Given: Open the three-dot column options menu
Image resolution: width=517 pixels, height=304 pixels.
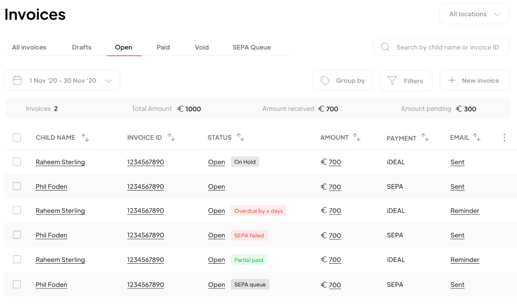Looking at the screenshot, I should [x=504, y=137].
